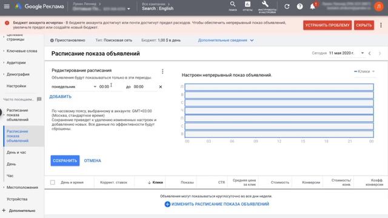Click Day and time column header
The width and height of the screenshot is (388, 218).
coord(72,182)
